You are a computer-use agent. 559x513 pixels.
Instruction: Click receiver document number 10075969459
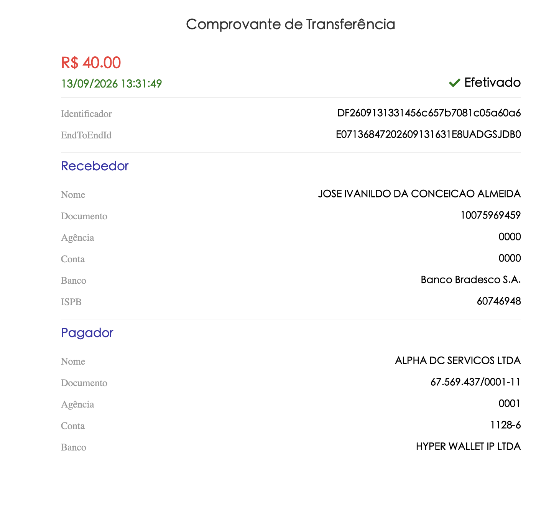491,215
